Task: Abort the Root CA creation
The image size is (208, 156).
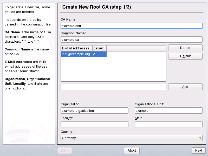Action: click(x=132, y=151)
